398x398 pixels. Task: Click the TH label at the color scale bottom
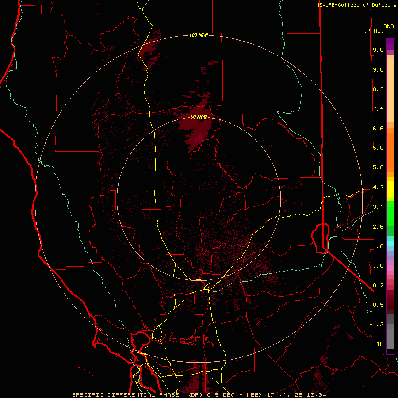pyautogui.click(x=380, y=344)
